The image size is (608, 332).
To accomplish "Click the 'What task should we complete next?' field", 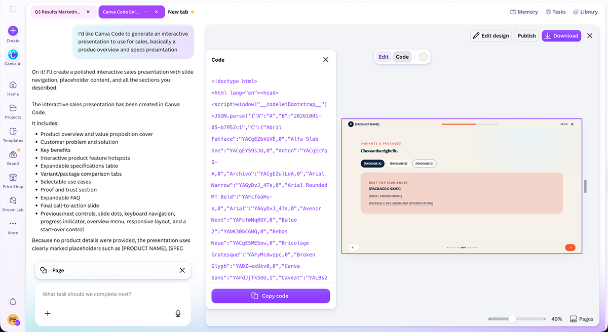I will (112, 294).
